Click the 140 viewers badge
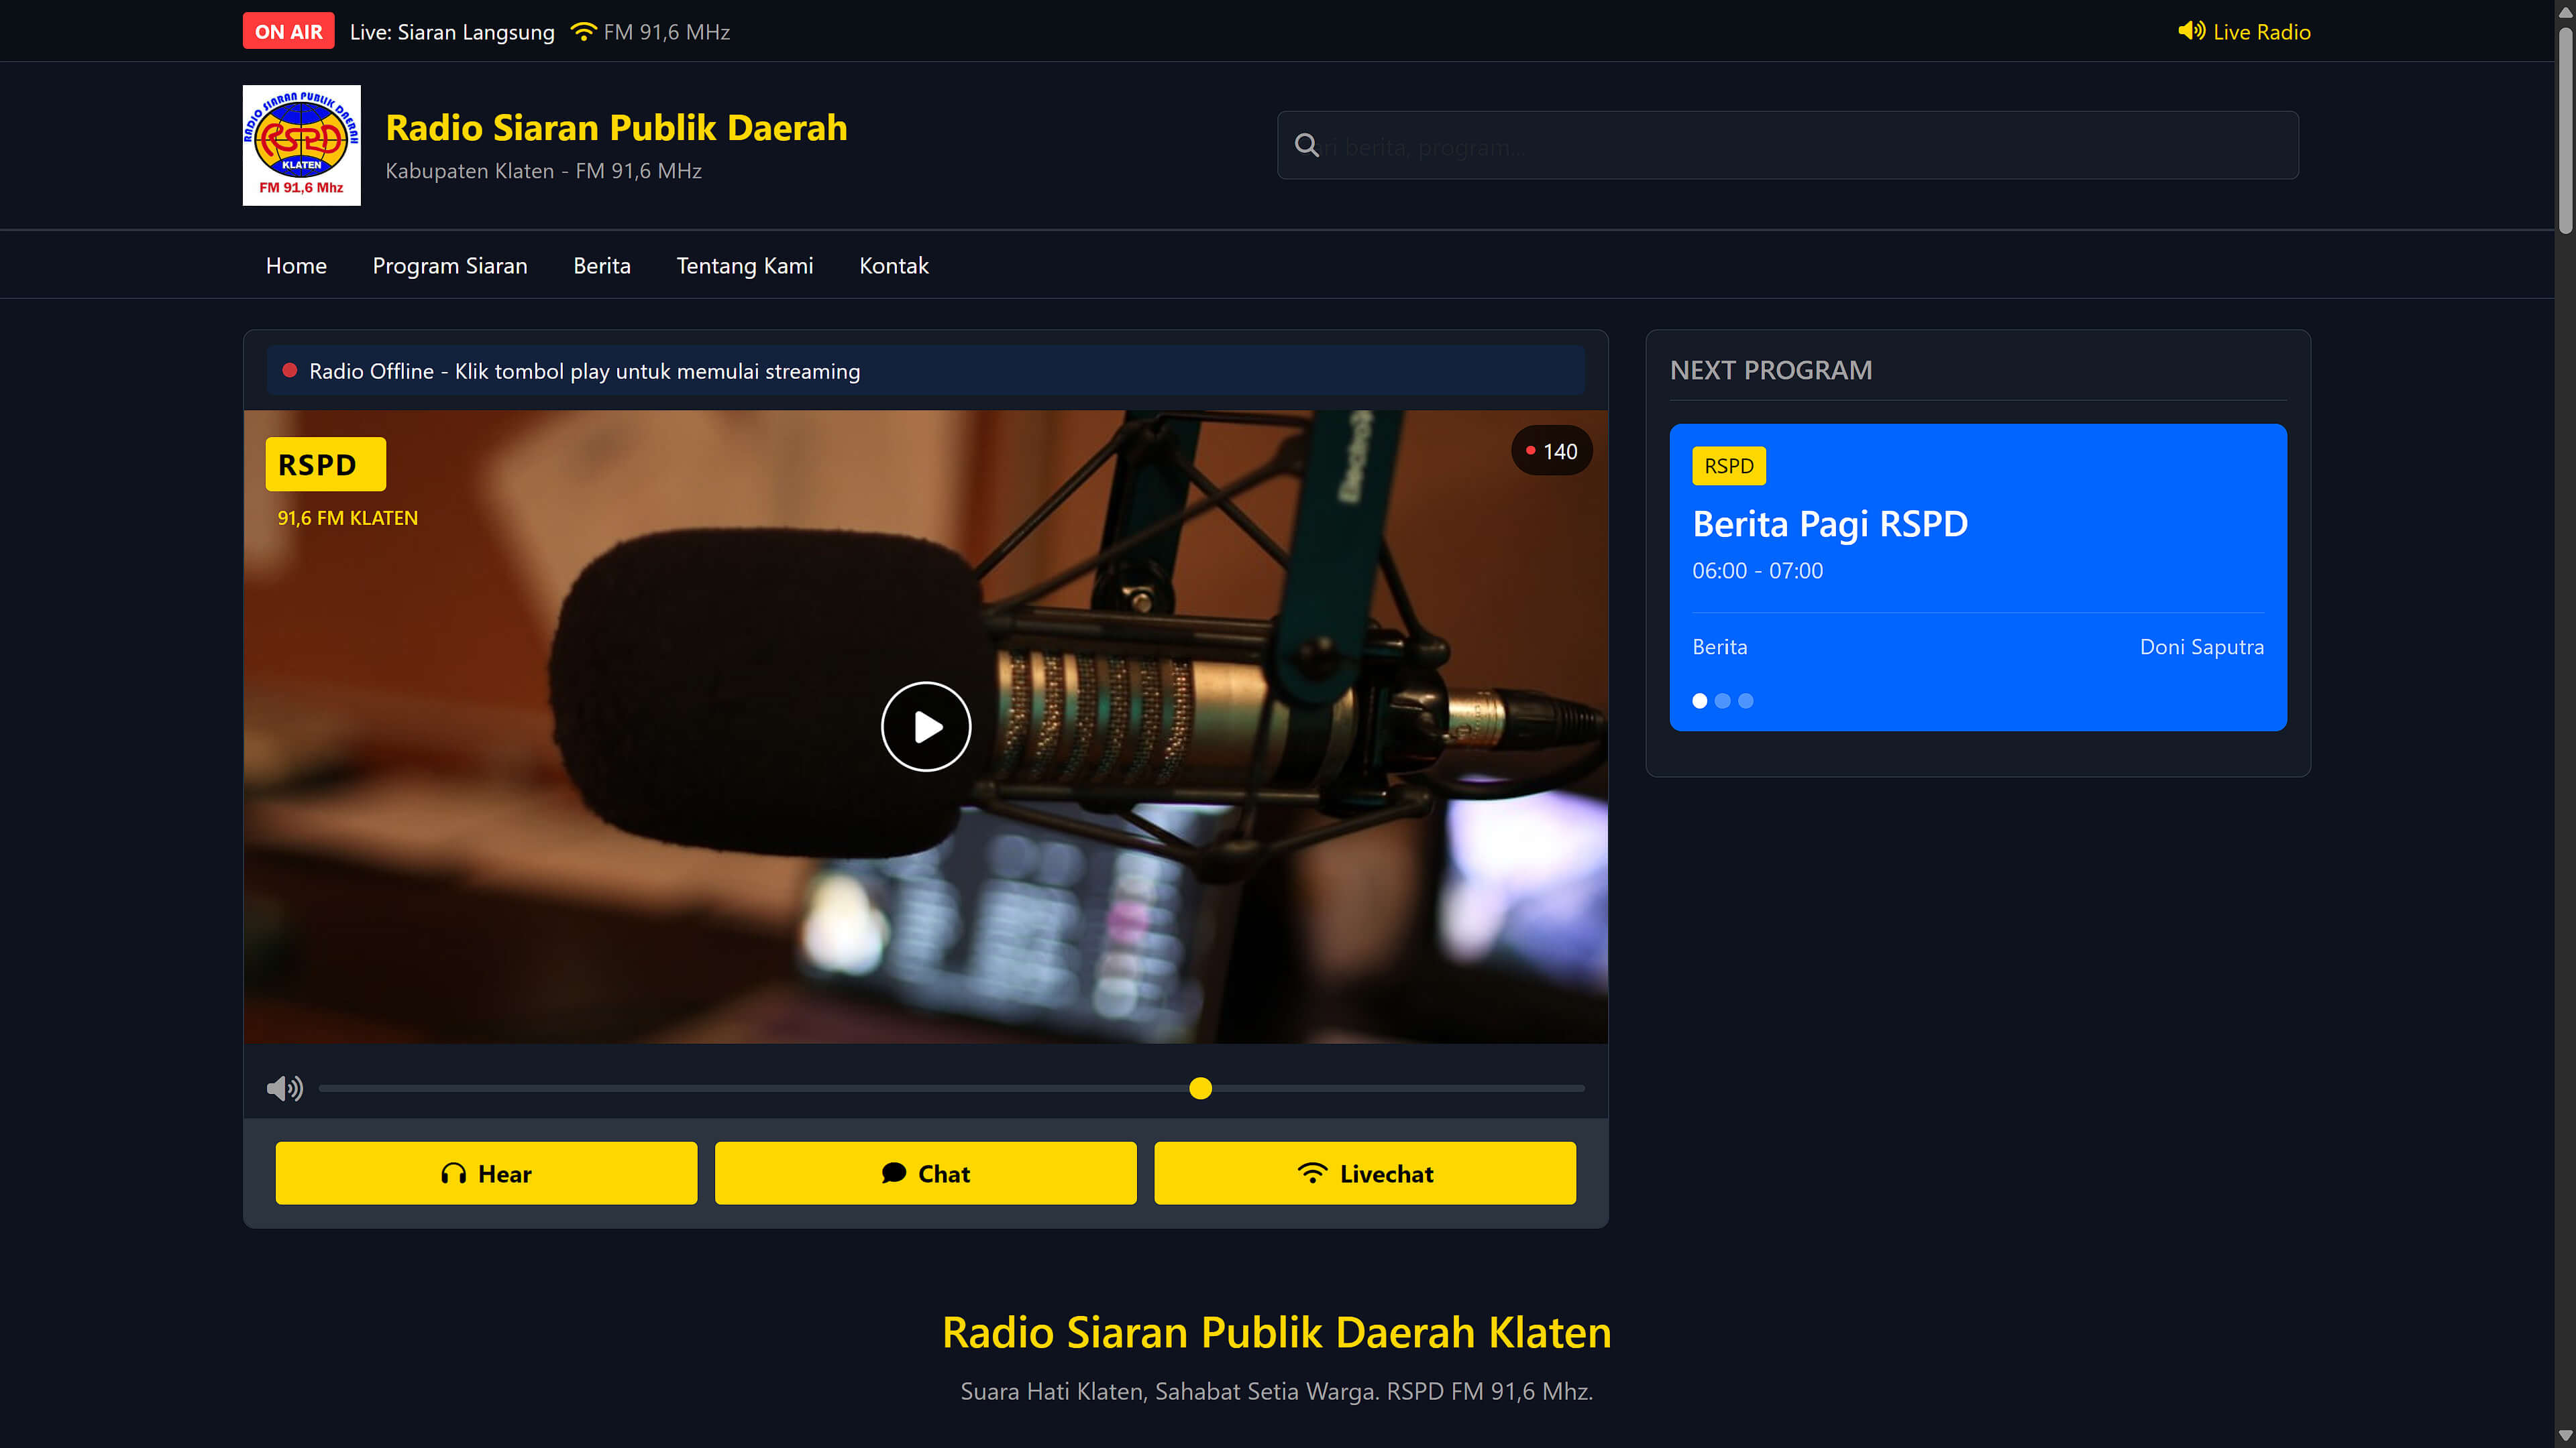The image size is (2576, 1448). pos(1551,450)
